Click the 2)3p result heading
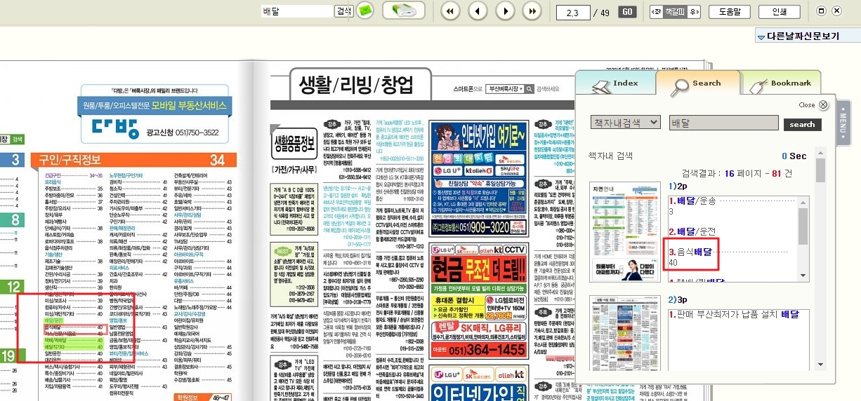This screenshot has height=401, width=861. coord(678,299)
